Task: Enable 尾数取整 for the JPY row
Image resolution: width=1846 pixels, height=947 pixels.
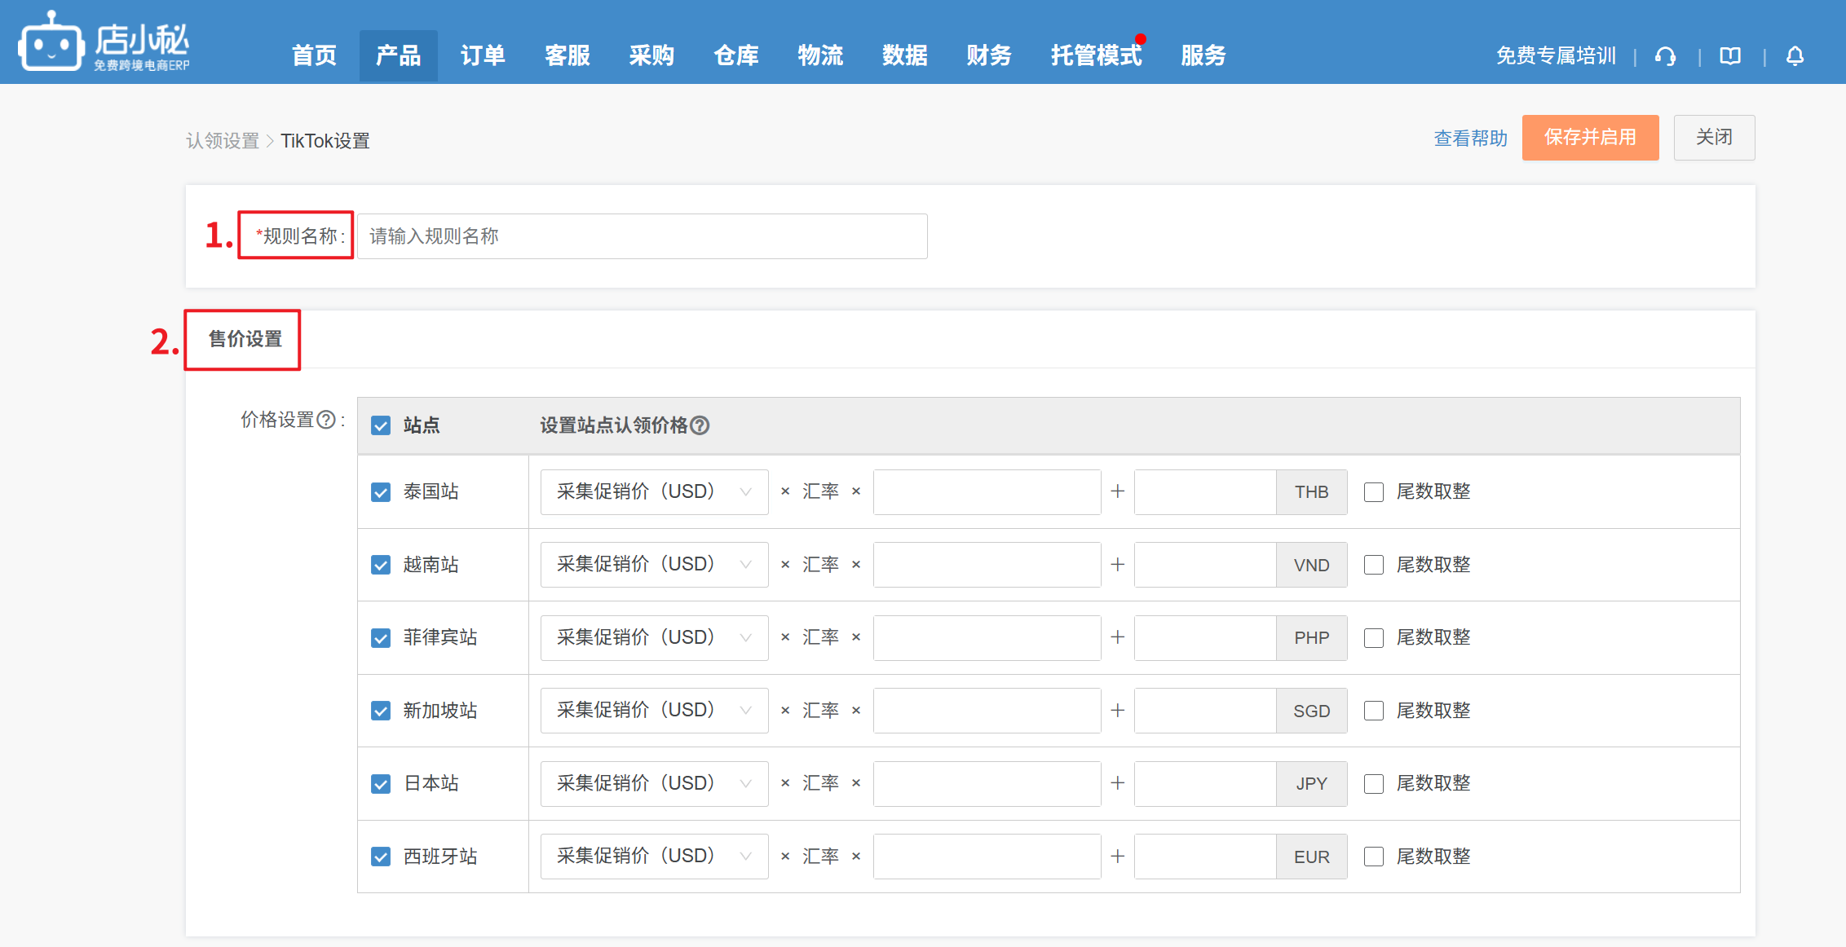Action: 1374,784
